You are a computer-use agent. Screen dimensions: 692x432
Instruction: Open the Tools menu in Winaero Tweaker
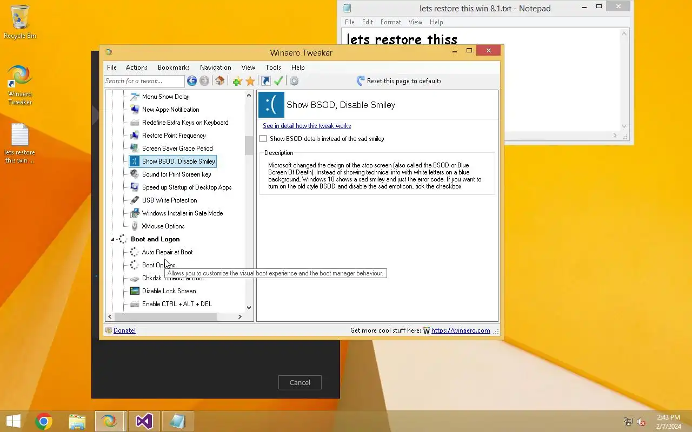273,67
